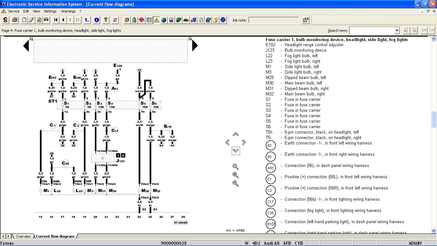Go to previous diagram page with large left triangle
Screen dimensions: 437x246
click(26, 46)
